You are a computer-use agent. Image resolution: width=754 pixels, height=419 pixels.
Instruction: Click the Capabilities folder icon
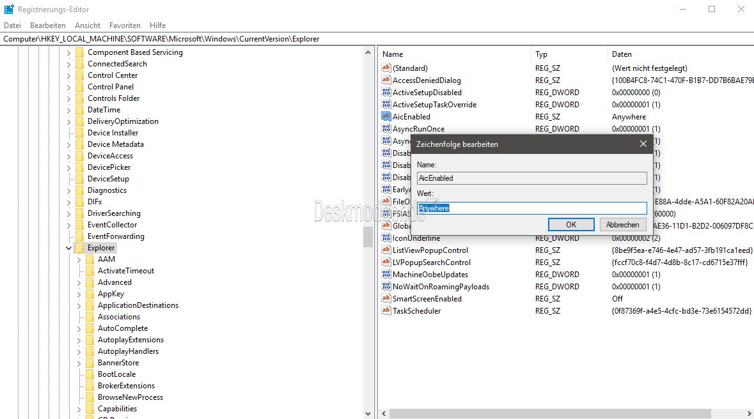90,409
